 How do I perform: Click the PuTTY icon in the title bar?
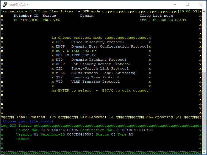[5, 4]
